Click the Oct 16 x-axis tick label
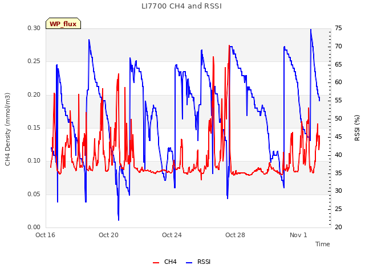Screen dimensions: 365x273 point(46,235)
